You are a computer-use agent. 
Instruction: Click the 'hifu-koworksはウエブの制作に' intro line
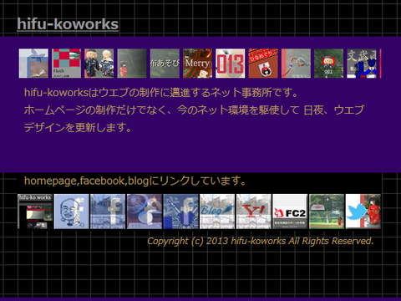click(161, 92)
